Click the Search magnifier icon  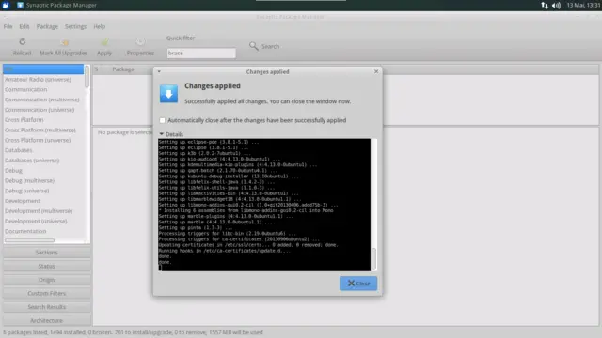pos(253,46)
